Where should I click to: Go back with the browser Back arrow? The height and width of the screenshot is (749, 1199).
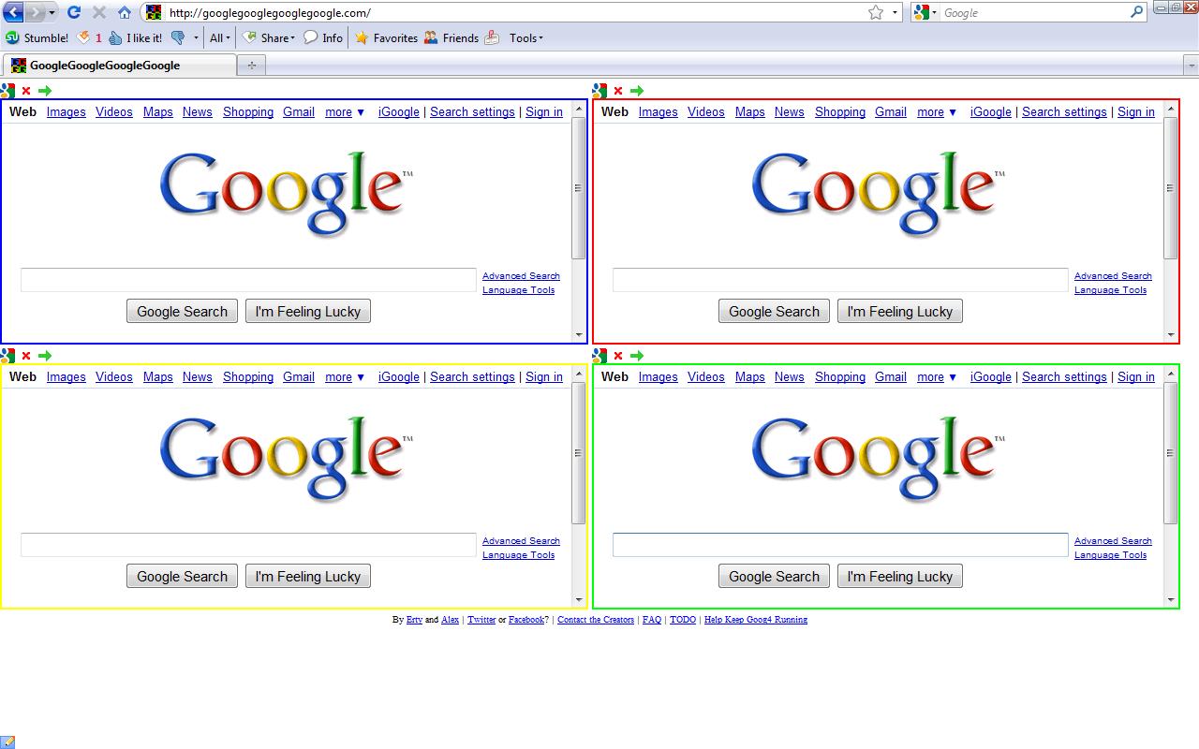point(13,12)
